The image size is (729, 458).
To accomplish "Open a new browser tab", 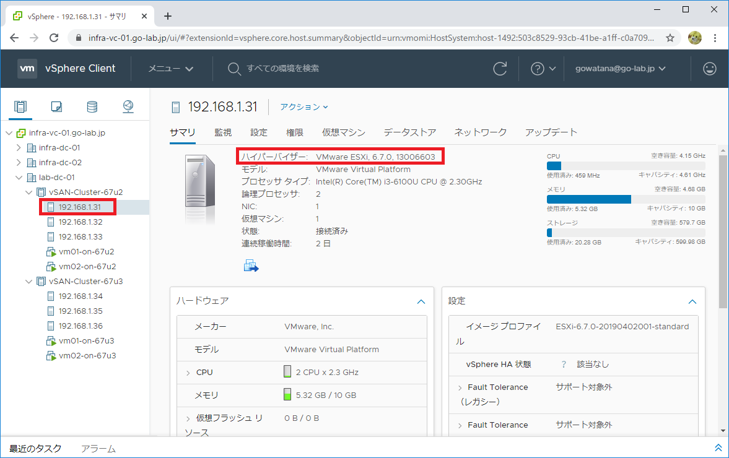I will point(168,16).
